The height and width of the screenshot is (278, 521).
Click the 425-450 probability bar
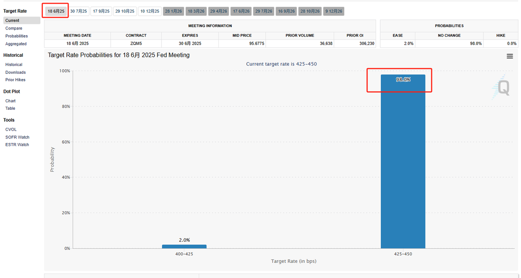click(x=403, y=161)
